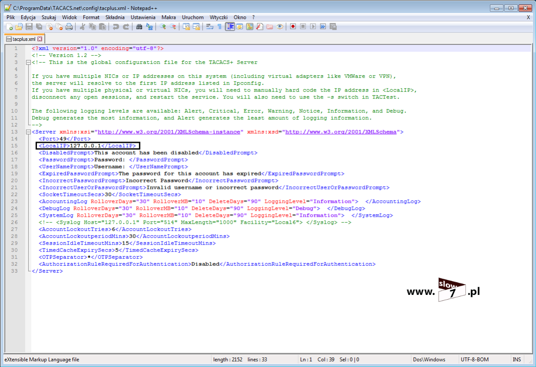This screenshot has height=367, width=536.
Task: Collapse the Server element fold at line 13
Action: (28, 132)
